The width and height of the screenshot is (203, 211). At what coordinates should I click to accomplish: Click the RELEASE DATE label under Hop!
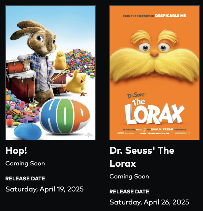[25, 178]
